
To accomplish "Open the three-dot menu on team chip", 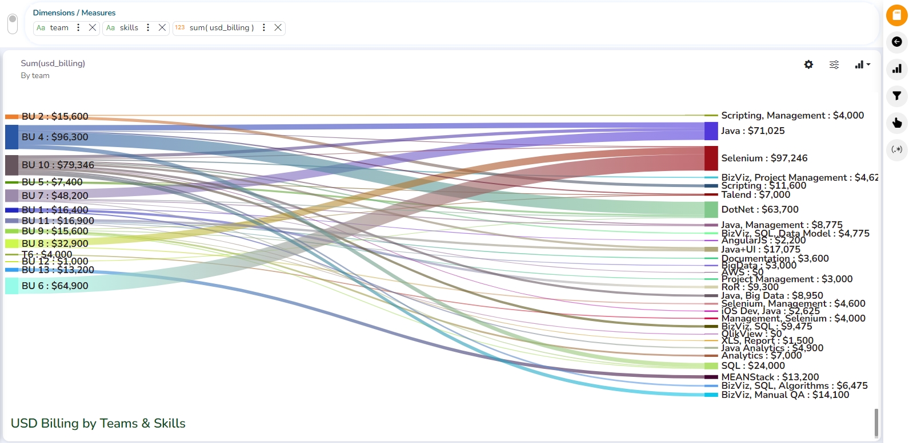I will [78, 27].
